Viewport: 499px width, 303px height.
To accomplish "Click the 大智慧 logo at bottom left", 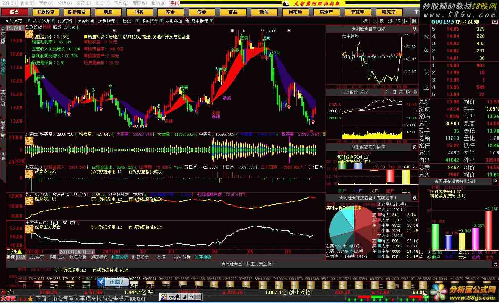I will tap(8, 299).
